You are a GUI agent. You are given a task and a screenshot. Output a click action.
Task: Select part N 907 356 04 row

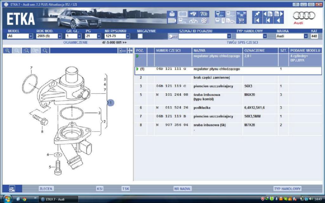point(228,129)
